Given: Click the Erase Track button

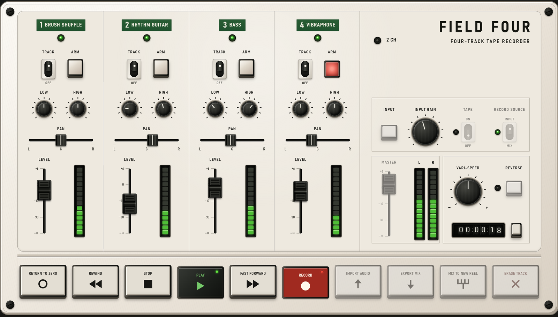Looking at the screenshot, I should (x=515, y=281).
